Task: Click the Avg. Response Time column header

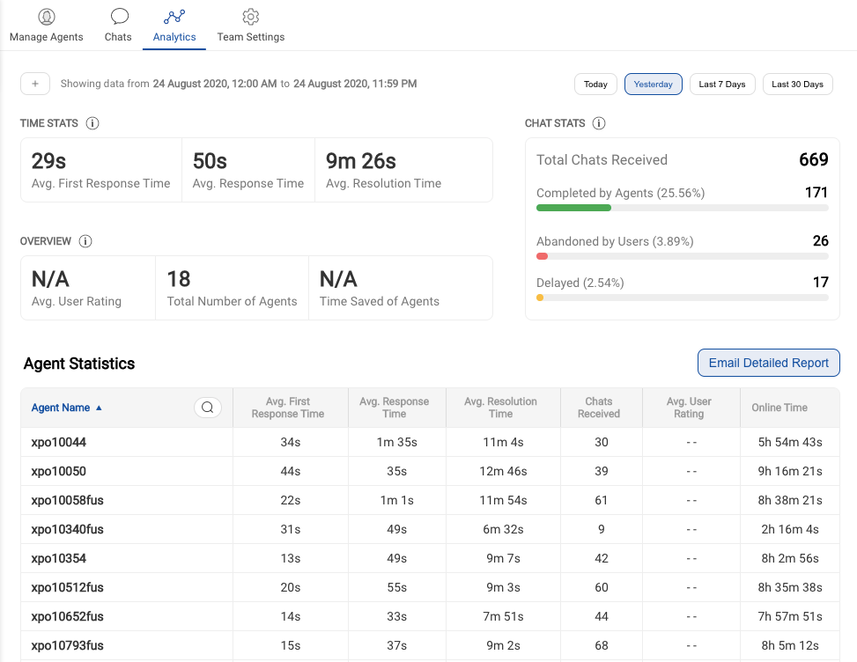Action: (395, 407)
